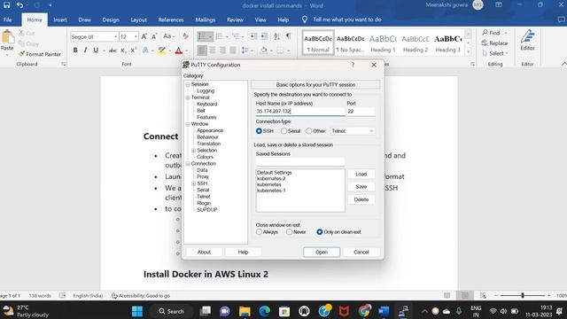Decrease paragraph indent
Viewport: 567px width, 319px height.
[253, 36]
